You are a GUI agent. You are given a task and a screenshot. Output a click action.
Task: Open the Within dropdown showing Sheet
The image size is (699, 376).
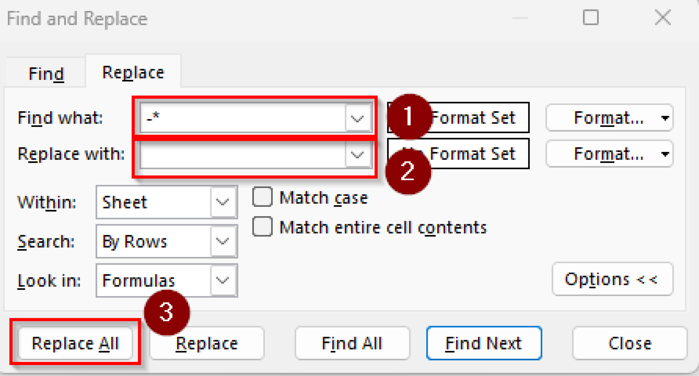222,202
